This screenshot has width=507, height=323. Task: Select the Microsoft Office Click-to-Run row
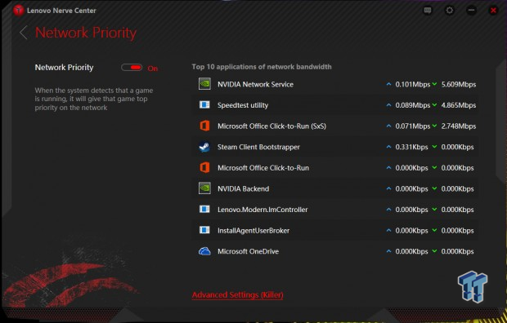[x=335, y=168]
